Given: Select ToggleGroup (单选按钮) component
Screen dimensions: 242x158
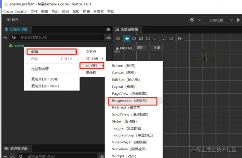Looking at the screenshot, I should click(x=134, y=135).
